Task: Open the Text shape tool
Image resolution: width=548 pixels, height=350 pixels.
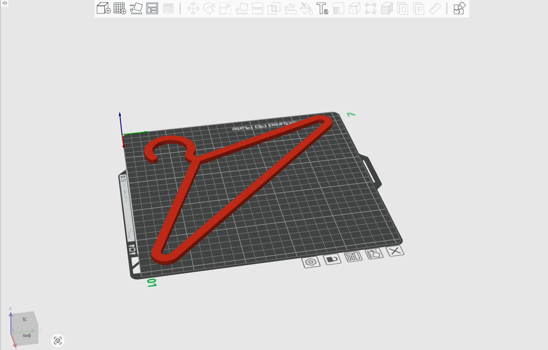Action: [322, 8]
